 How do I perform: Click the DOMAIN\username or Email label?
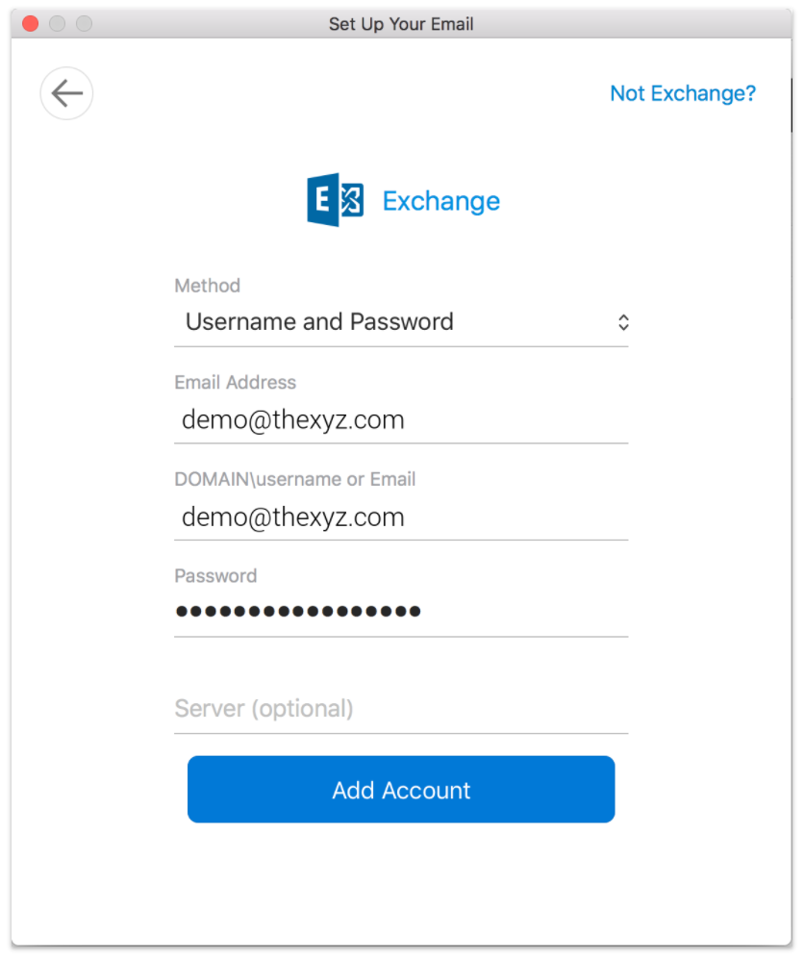click(x=294, y=479)
